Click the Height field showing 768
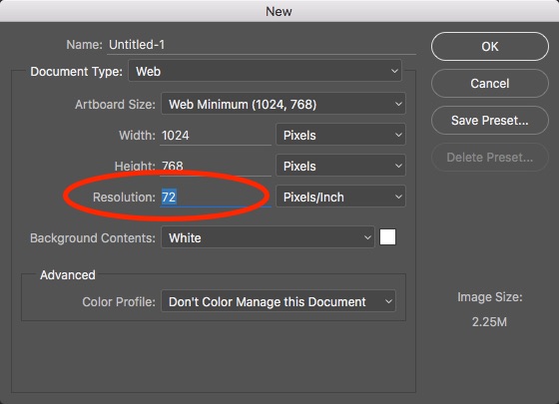This screenshot has height=404, width=559. (x=216, y=166)
